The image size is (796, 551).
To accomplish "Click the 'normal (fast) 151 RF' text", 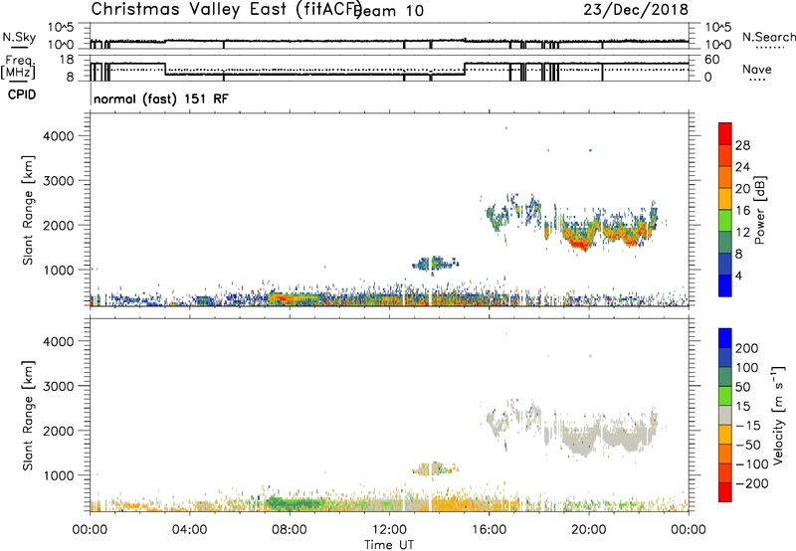I will click(x=161, y=98).
